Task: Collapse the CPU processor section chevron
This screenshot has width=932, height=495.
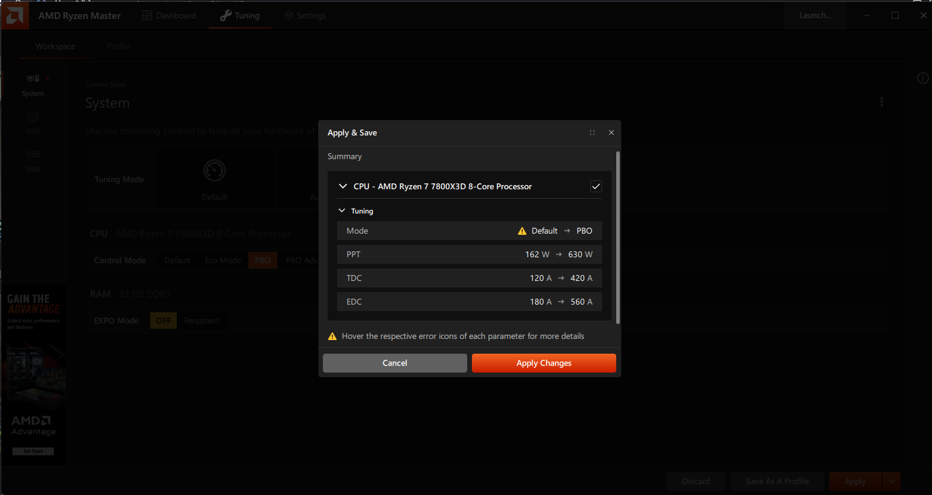Action: 342,186
